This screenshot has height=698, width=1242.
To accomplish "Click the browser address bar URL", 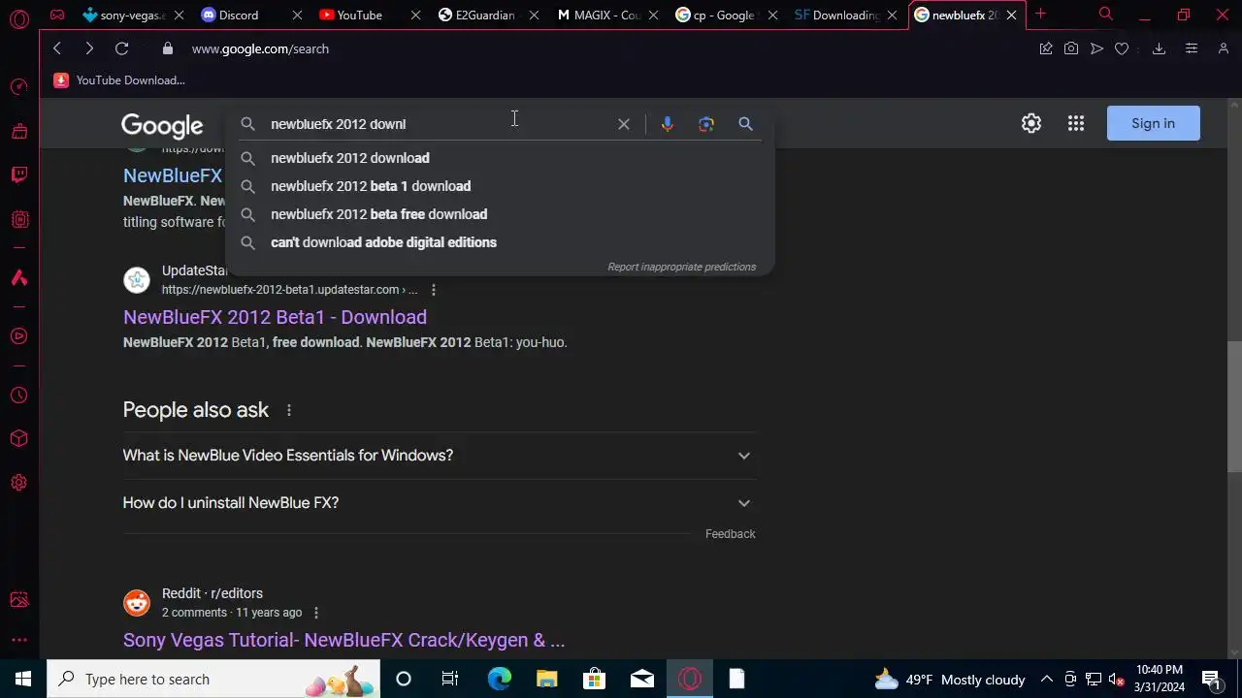I will tap(260, 48).
